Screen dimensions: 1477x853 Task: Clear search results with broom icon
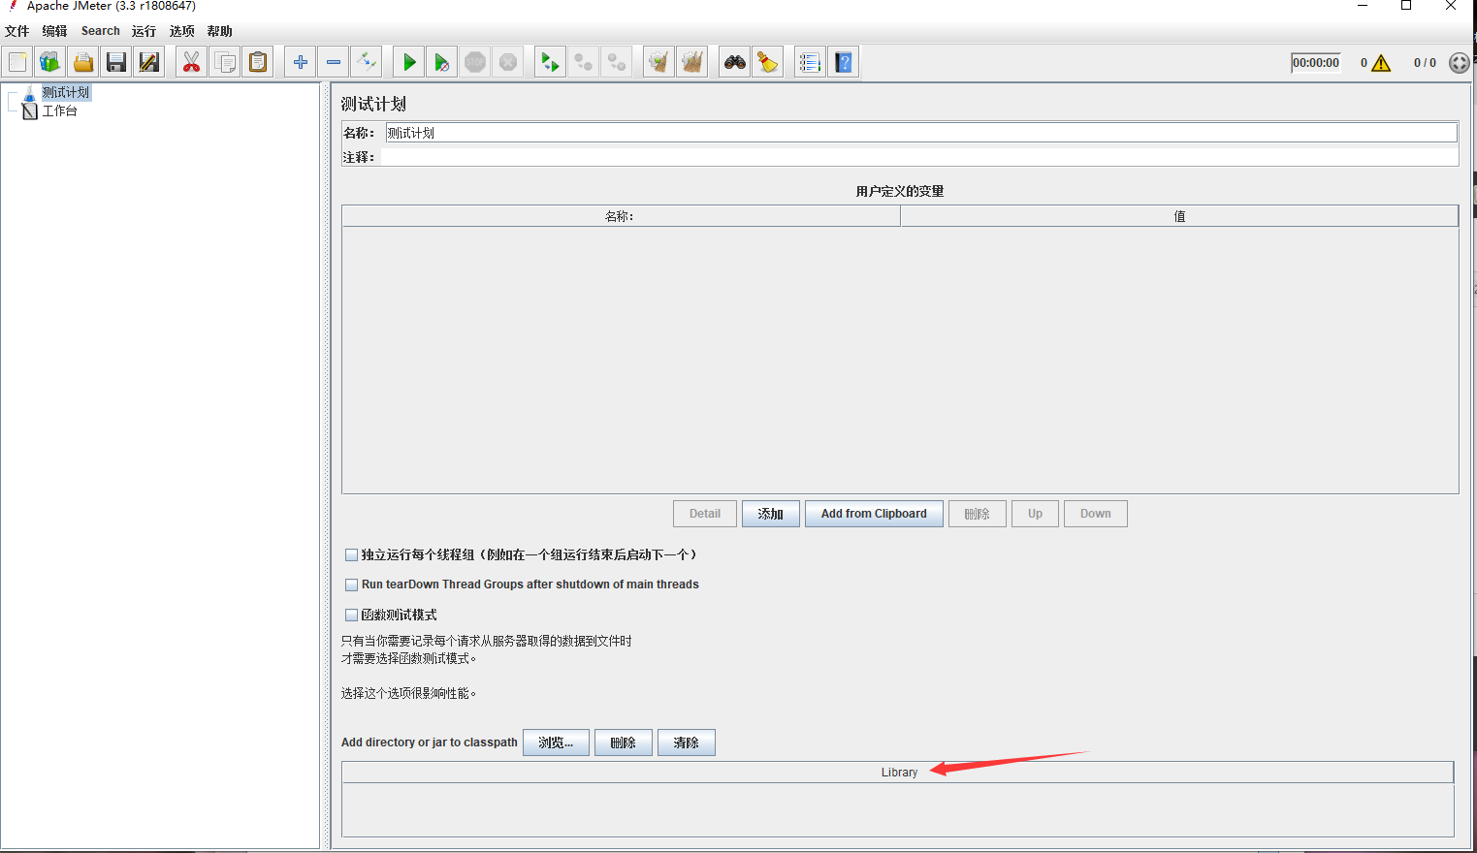tap(767, 61)
